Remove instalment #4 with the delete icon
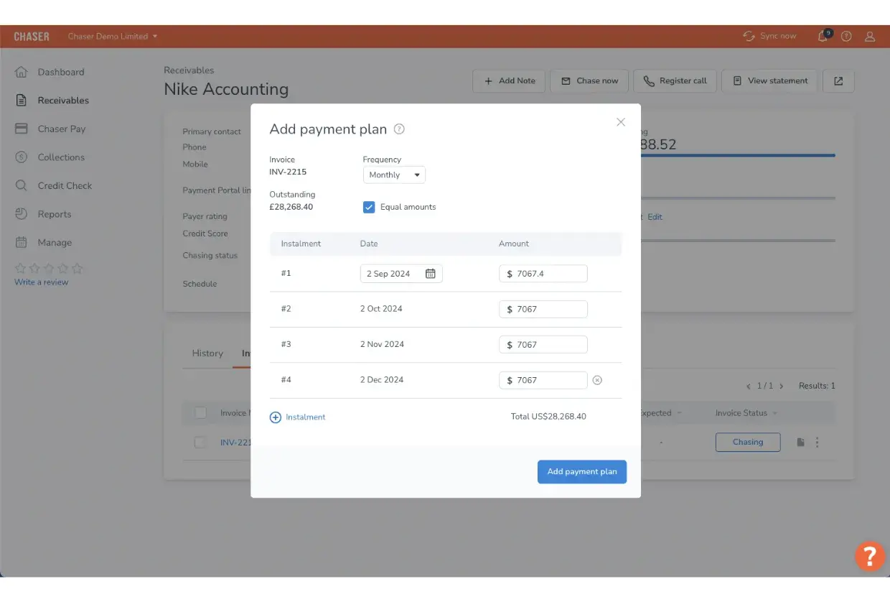Image resolution: width=890 pixels, height=602 pixels. [x=597, y=380]
